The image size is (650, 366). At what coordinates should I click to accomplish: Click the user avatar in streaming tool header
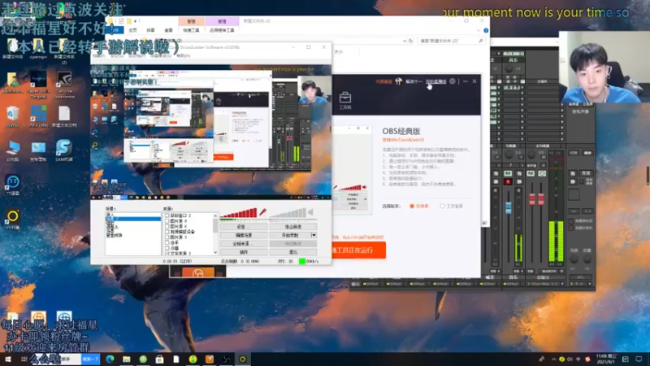(x=398, y=81)
